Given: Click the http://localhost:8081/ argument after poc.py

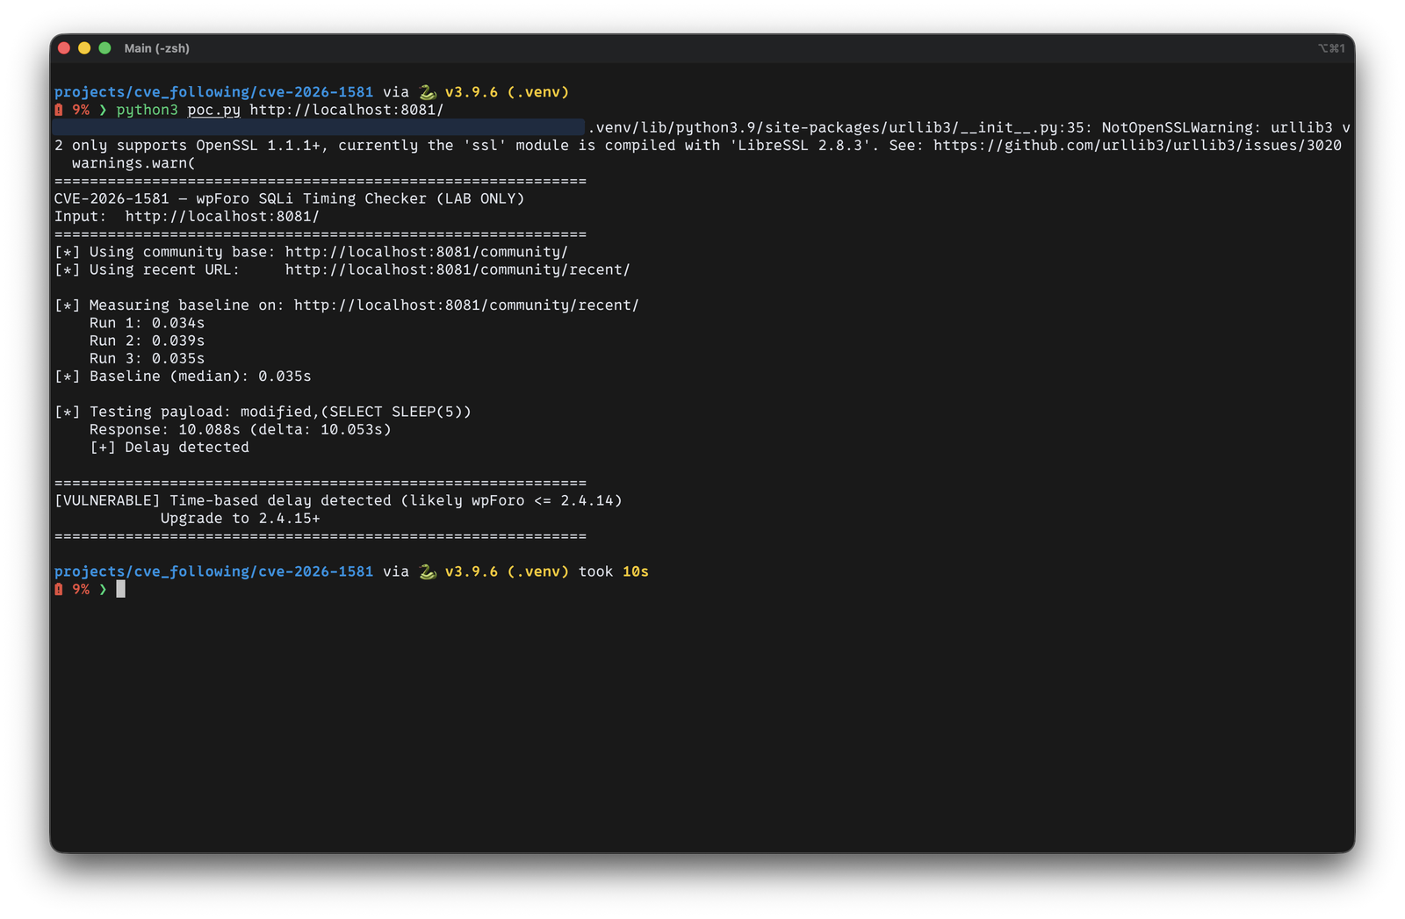Looking at the screenshot, I should tap(347, 110).
